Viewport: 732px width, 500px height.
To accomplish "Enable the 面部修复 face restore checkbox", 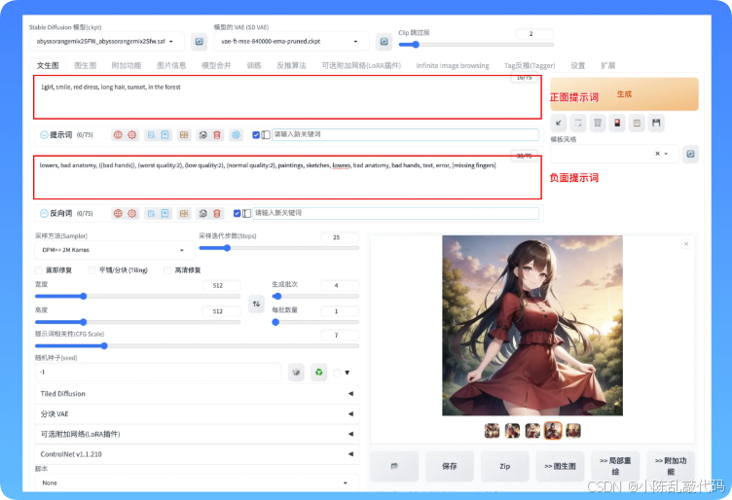I will (38, 270).
